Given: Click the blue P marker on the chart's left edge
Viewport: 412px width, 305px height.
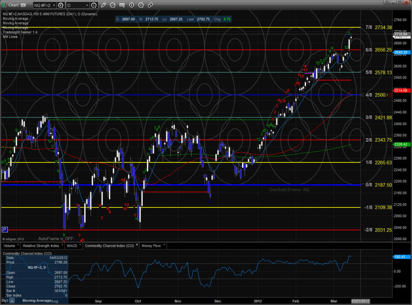Looking at the screenshot, I should (x=5, y=229).
